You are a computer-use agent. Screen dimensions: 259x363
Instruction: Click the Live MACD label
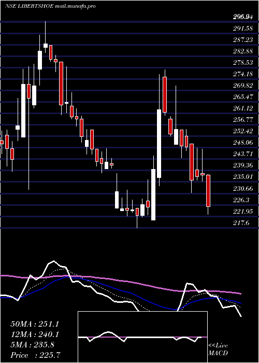click(218, 350)
